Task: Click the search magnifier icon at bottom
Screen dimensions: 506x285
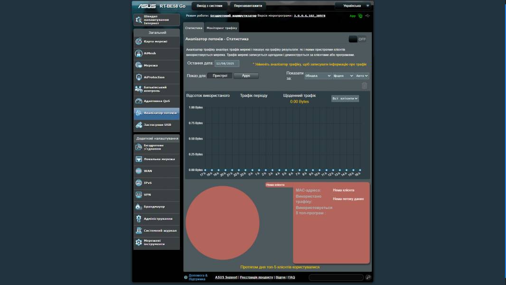Action: click(368, 277)
